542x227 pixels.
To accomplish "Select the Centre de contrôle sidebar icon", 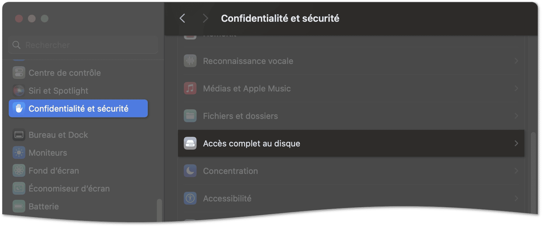I will tap(19, 73).
